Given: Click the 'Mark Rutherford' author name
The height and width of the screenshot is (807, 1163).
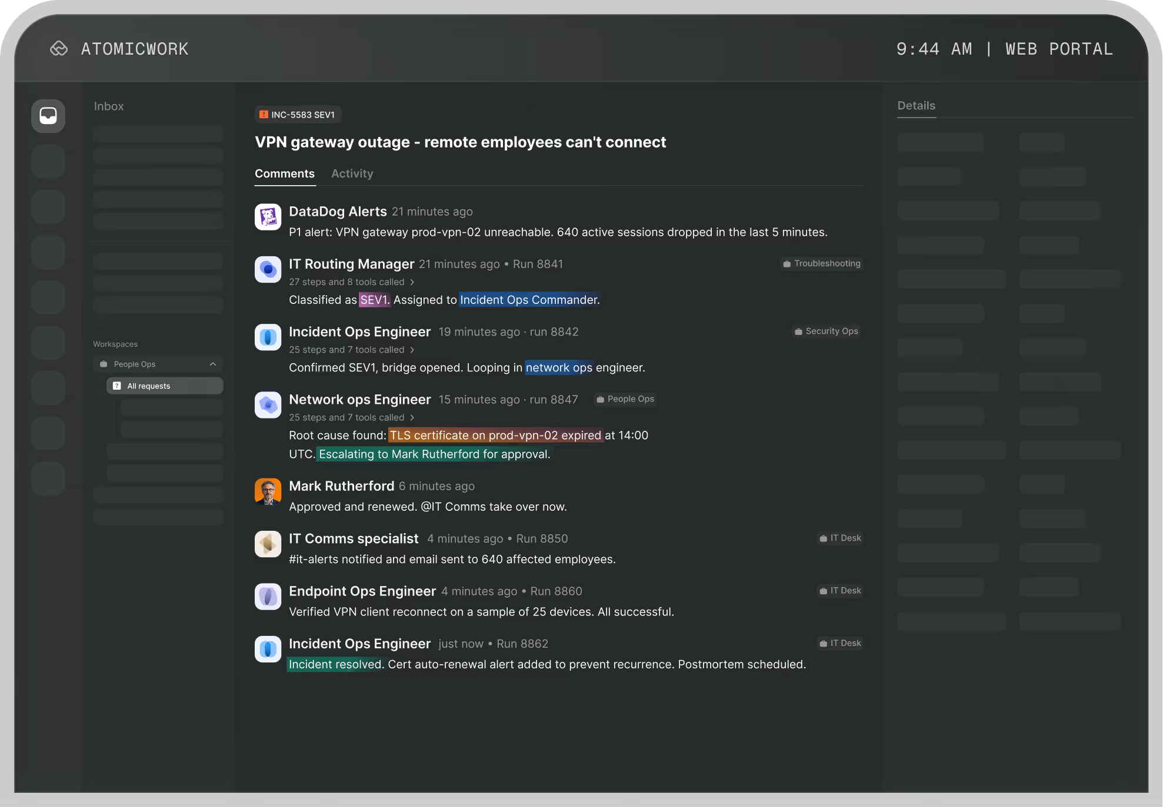Looking at the screenshot, I should [x=342, y=486].
